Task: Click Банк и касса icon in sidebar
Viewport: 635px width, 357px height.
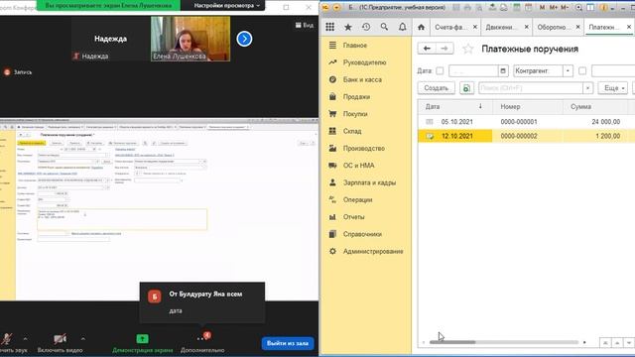Action: pyautogui.click(x=332, y=79)
